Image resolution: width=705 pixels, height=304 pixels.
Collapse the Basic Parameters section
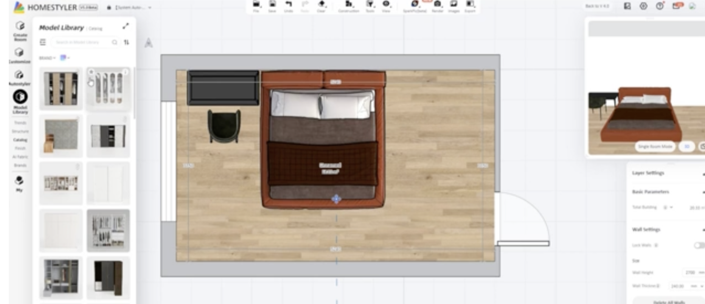pos(703,192)
